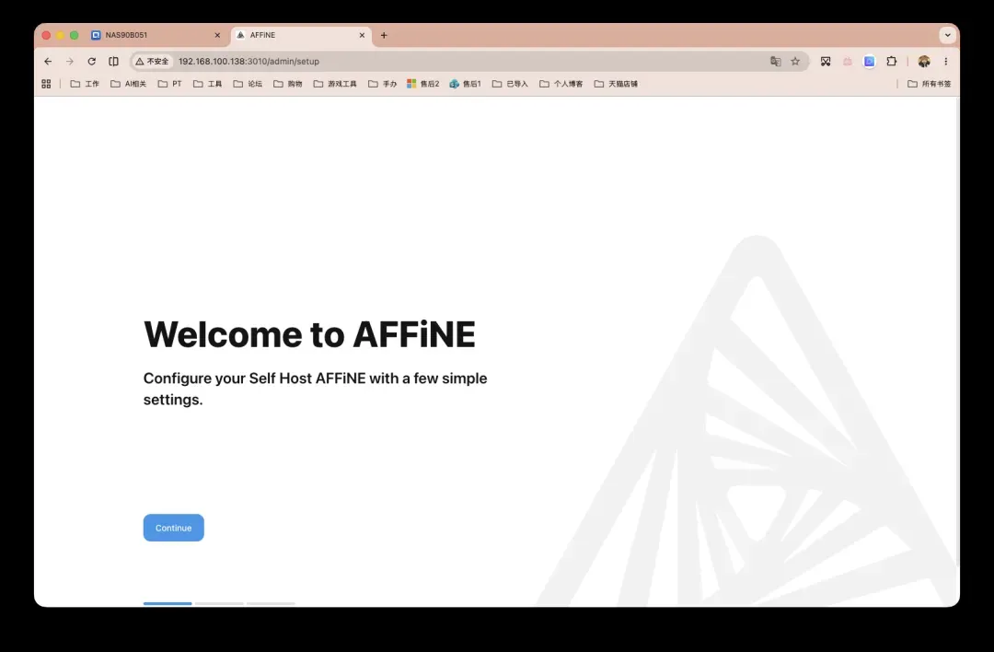Click the translate page icon
The width and height of the screenshot is (994, 652).
[775, 62]
